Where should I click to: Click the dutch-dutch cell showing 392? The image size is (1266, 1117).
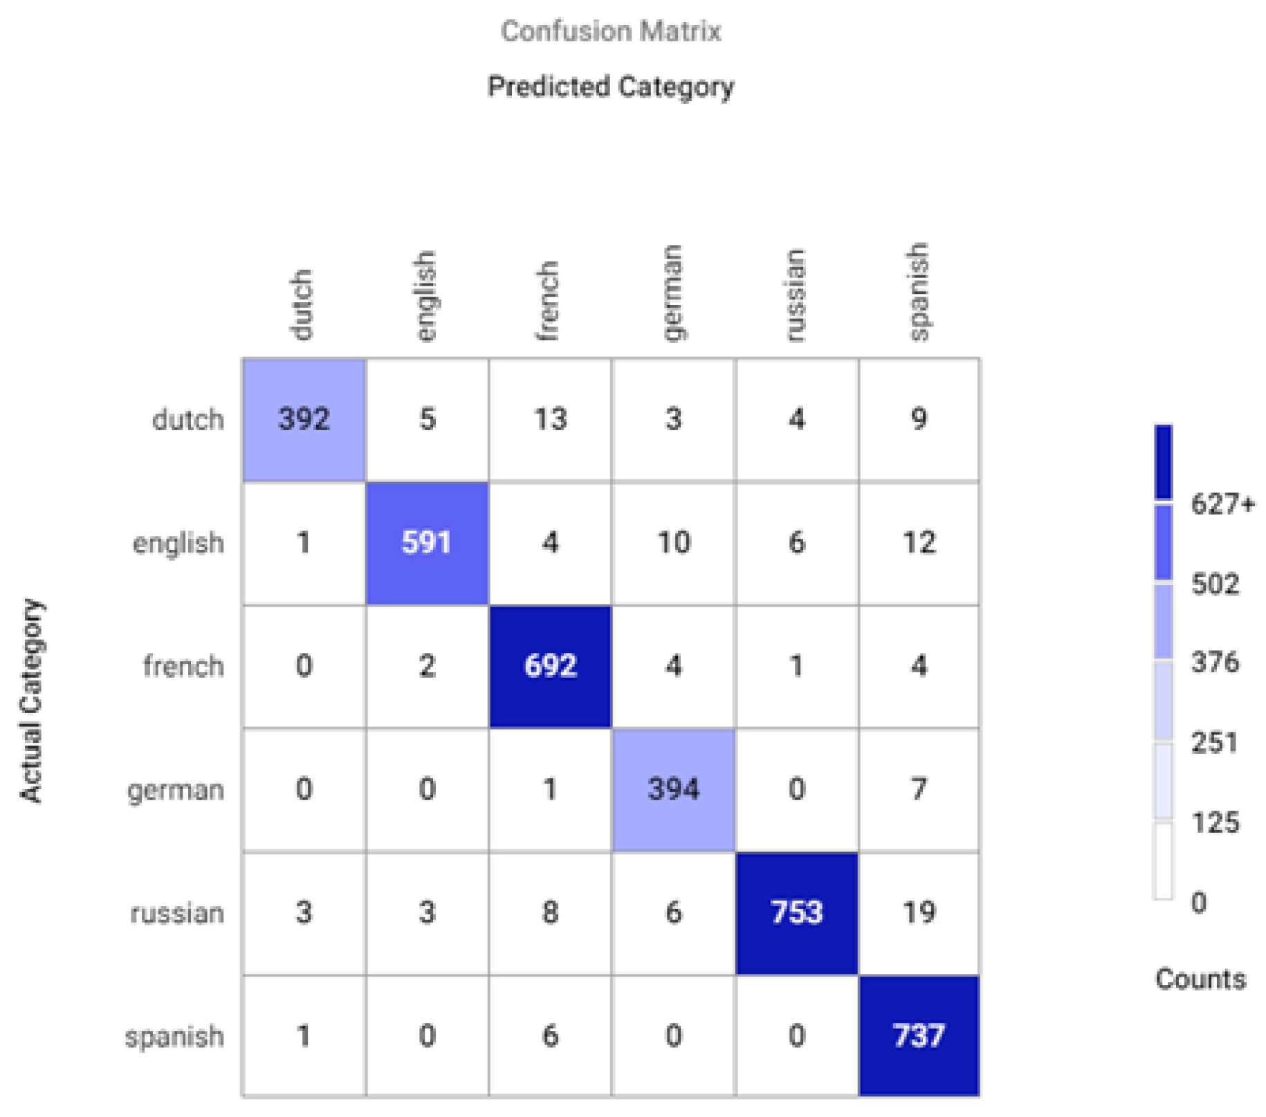tap(304, 420)
